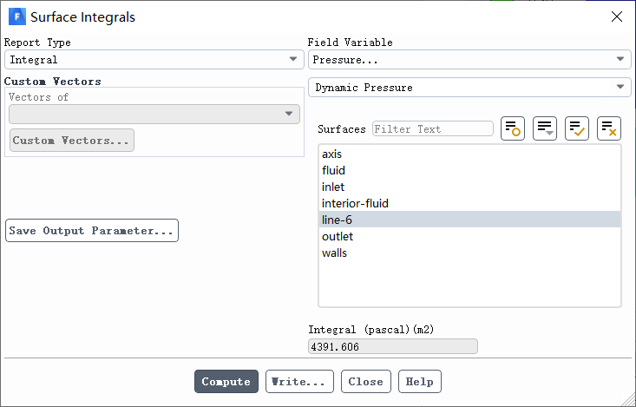Expand the Pressure... field variable dropdown
The width and height of the screenshot is (636, 407).
coord(469,60)
